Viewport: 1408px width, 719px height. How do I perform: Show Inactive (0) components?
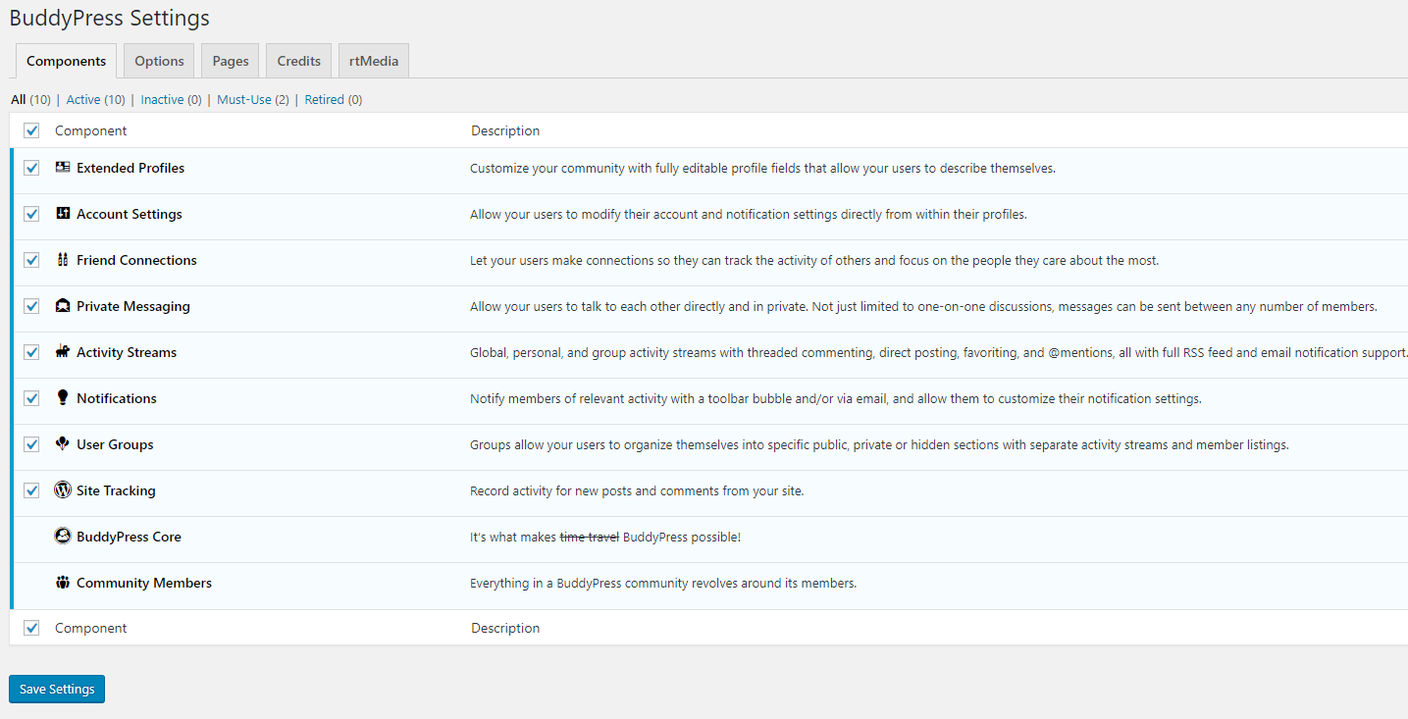pos(172,99)
